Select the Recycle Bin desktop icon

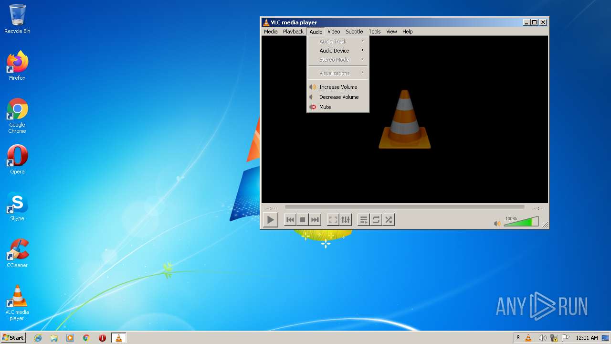tap(17, 19)
